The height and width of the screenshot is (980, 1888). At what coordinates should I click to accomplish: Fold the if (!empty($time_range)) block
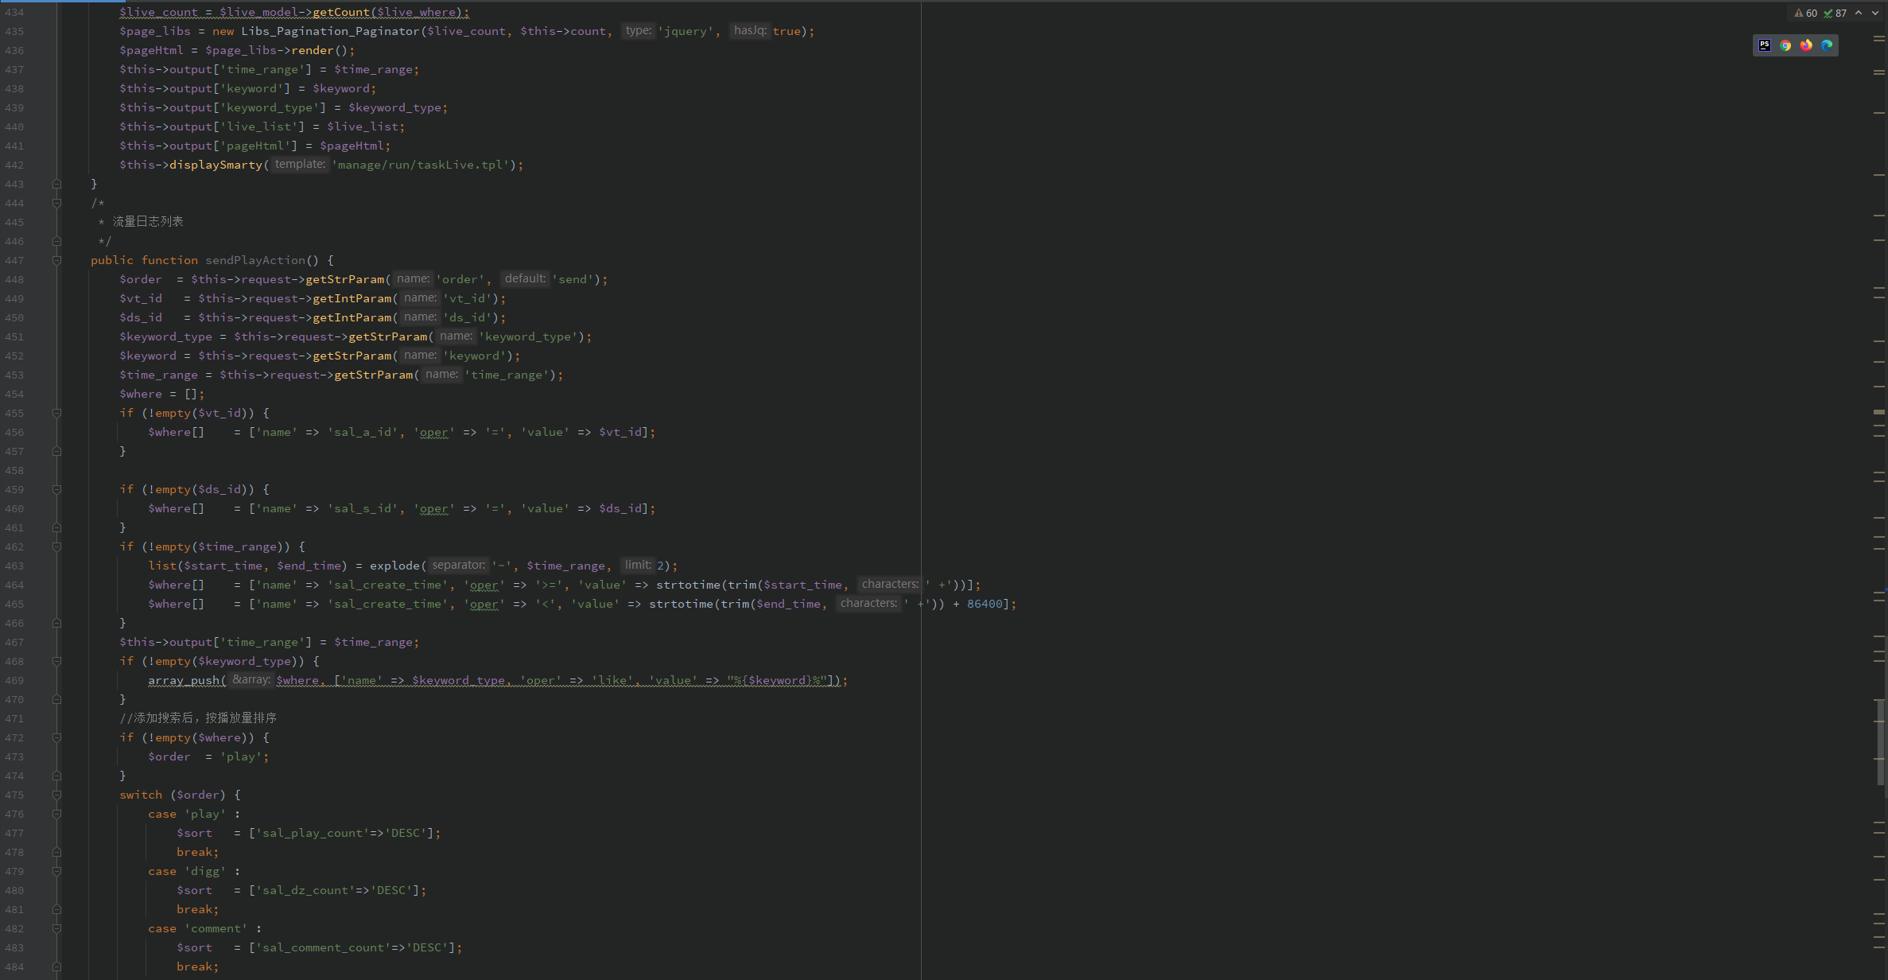pyautogui.click(x=56, y=546)
